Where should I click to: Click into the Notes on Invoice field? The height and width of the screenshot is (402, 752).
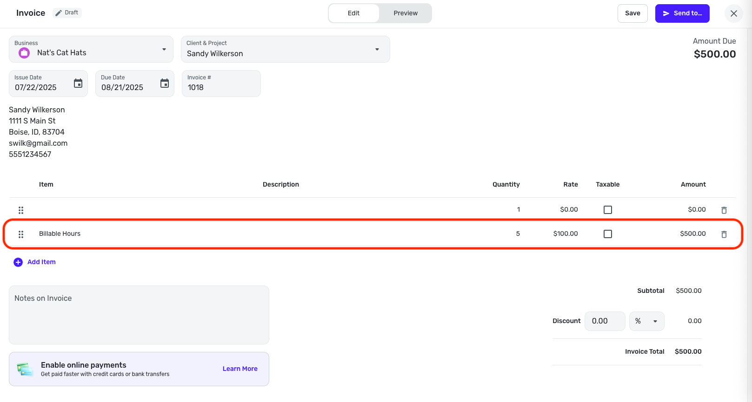139,315
